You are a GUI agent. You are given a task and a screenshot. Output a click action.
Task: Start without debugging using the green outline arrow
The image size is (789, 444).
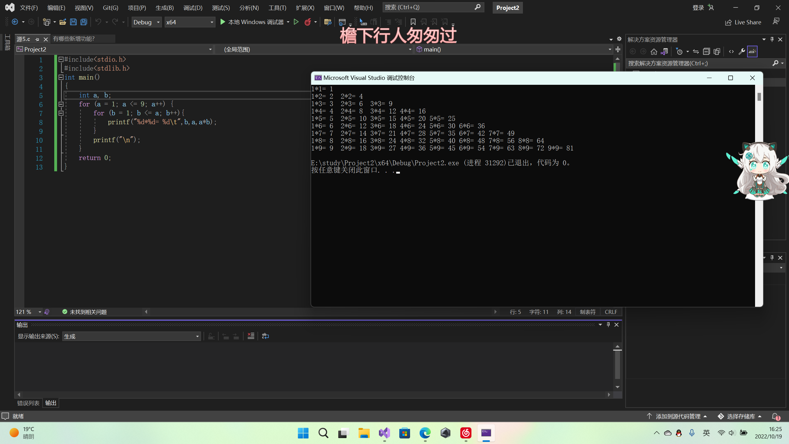296,22
